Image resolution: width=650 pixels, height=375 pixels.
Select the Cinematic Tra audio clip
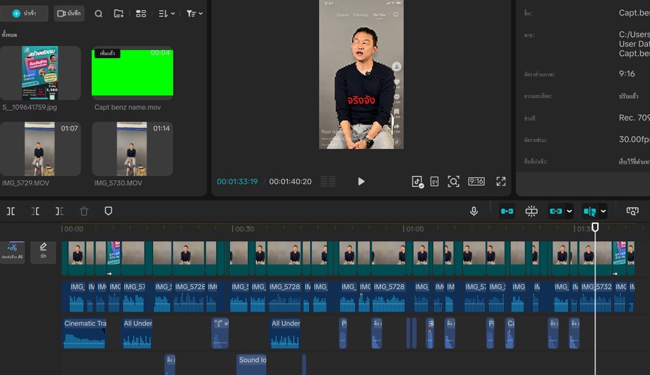84,333
